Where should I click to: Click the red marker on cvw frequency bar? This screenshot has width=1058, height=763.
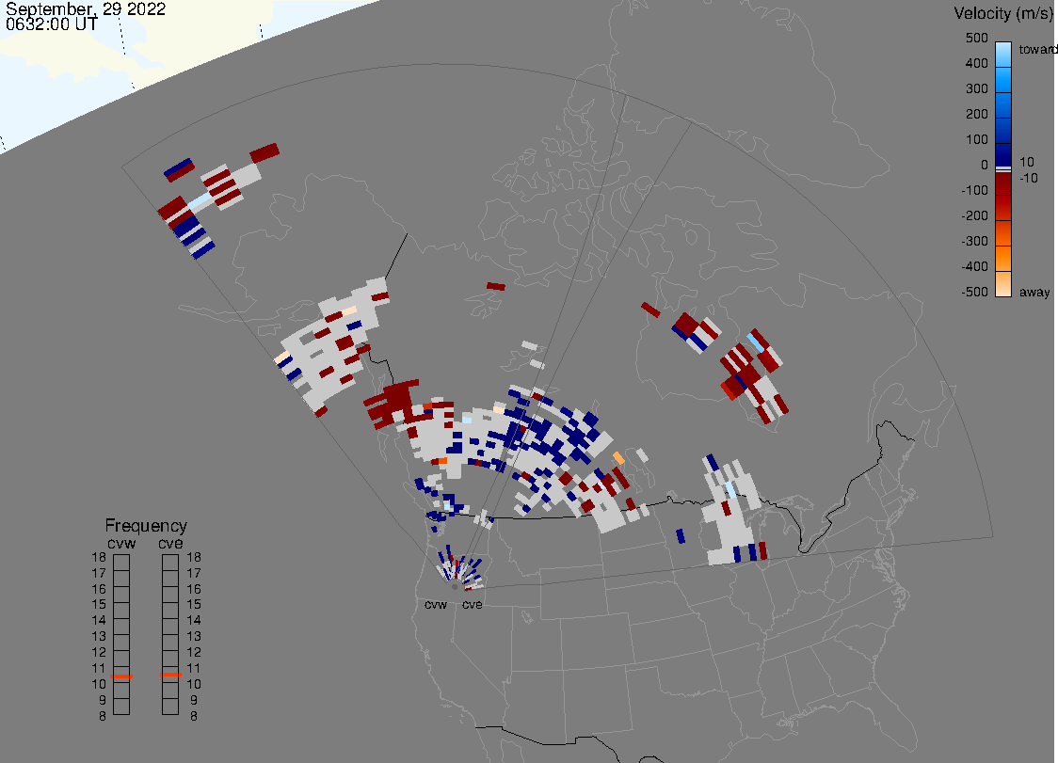(x=121, y=676)
